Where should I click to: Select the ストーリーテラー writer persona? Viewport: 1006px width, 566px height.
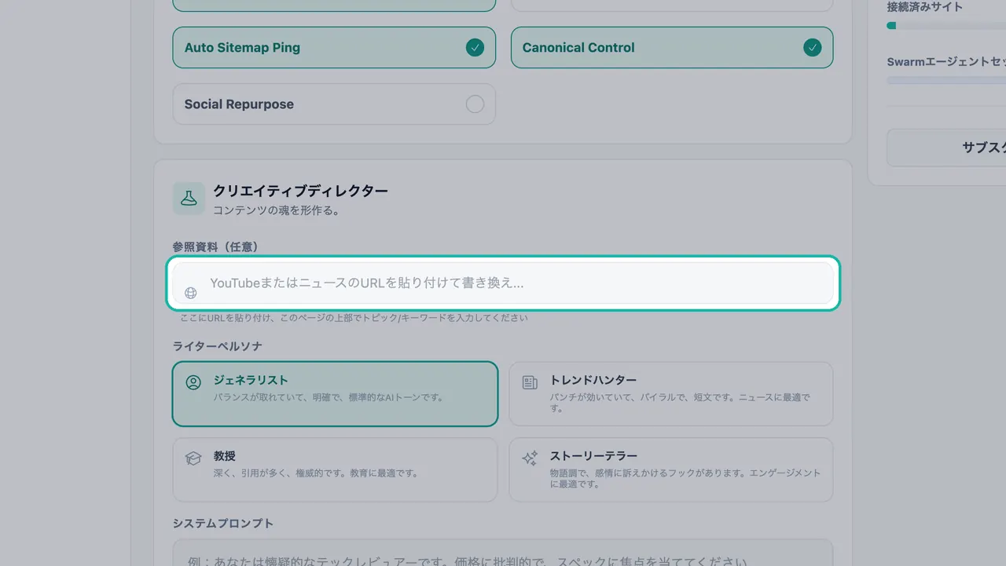671,469
